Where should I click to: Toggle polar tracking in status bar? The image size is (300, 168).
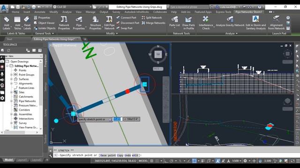(172, 161)
